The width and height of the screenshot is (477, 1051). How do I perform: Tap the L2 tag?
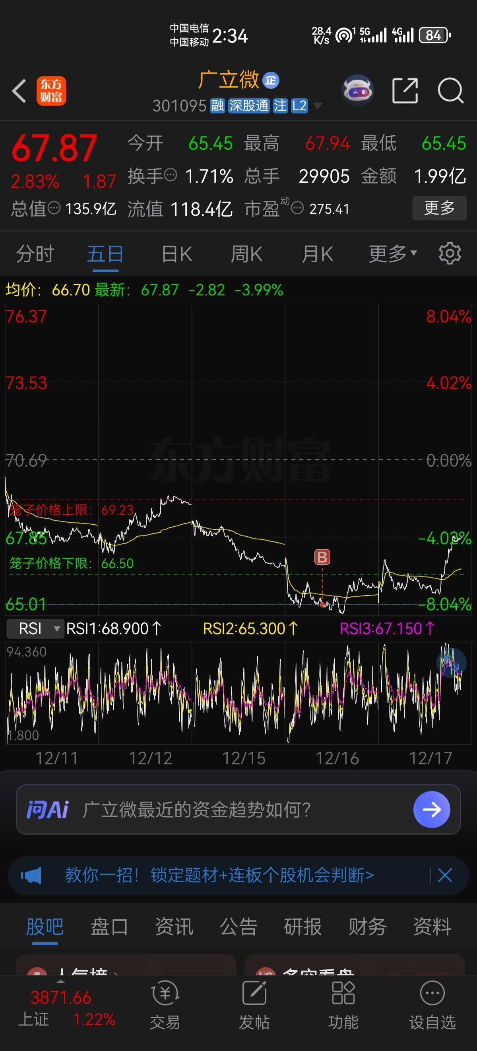coord(299,105)
